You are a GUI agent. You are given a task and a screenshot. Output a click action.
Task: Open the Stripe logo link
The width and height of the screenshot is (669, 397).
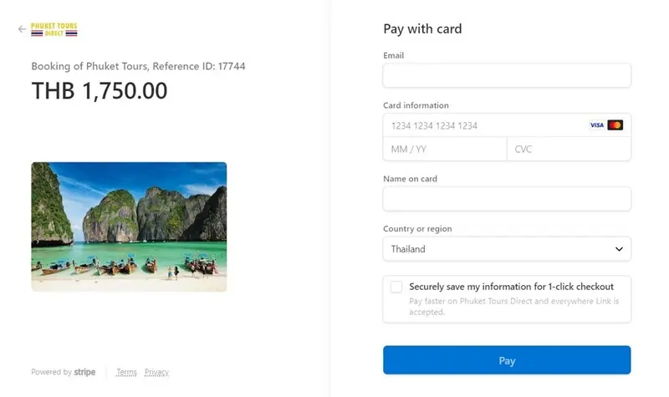(x=84, y=372)
